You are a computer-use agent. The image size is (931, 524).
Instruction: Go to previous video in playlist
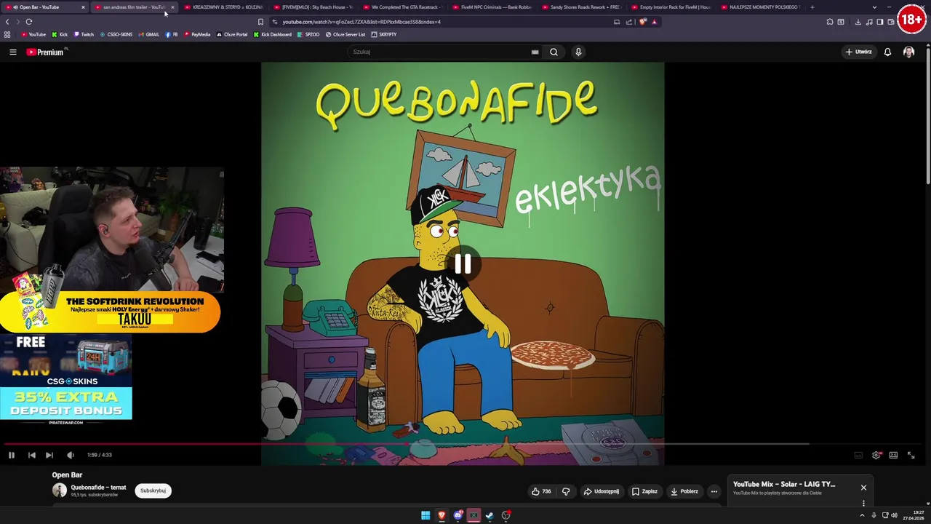pos(32,455)
